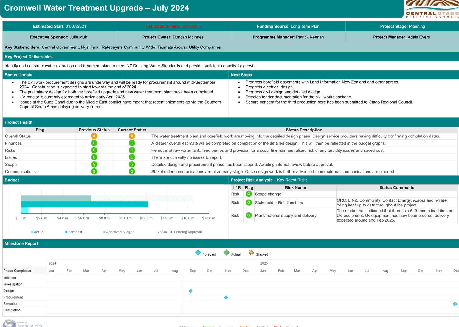
Task: Click the Stacked starburst legend icon
Action: point(251,253)
